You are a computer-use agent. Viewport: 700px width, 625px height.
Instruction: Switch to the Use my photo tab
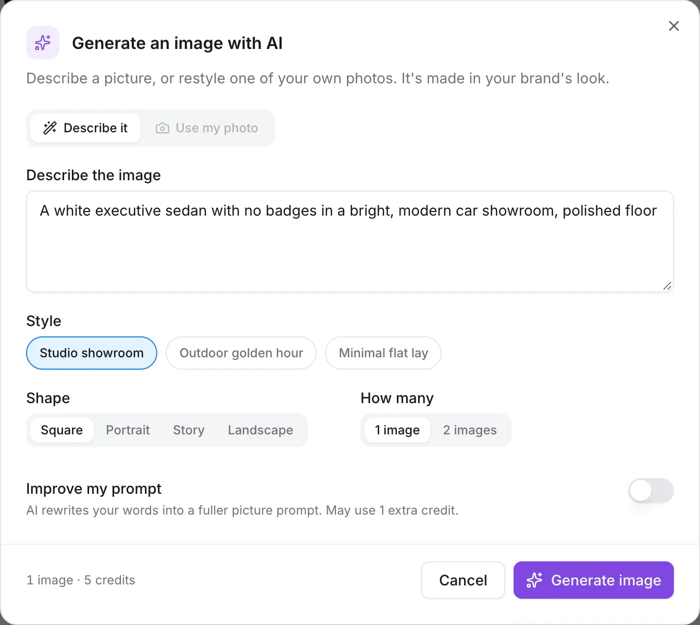(207, 128)
